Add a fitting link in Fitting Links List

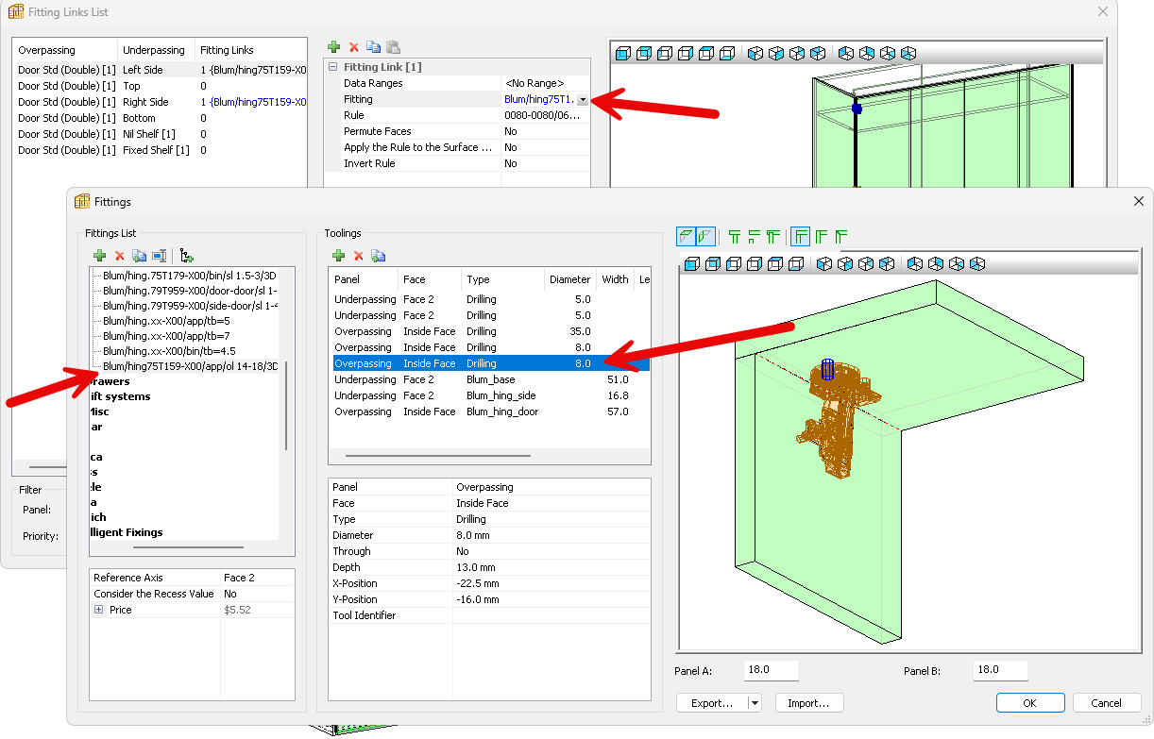click(x=333, y=47)
